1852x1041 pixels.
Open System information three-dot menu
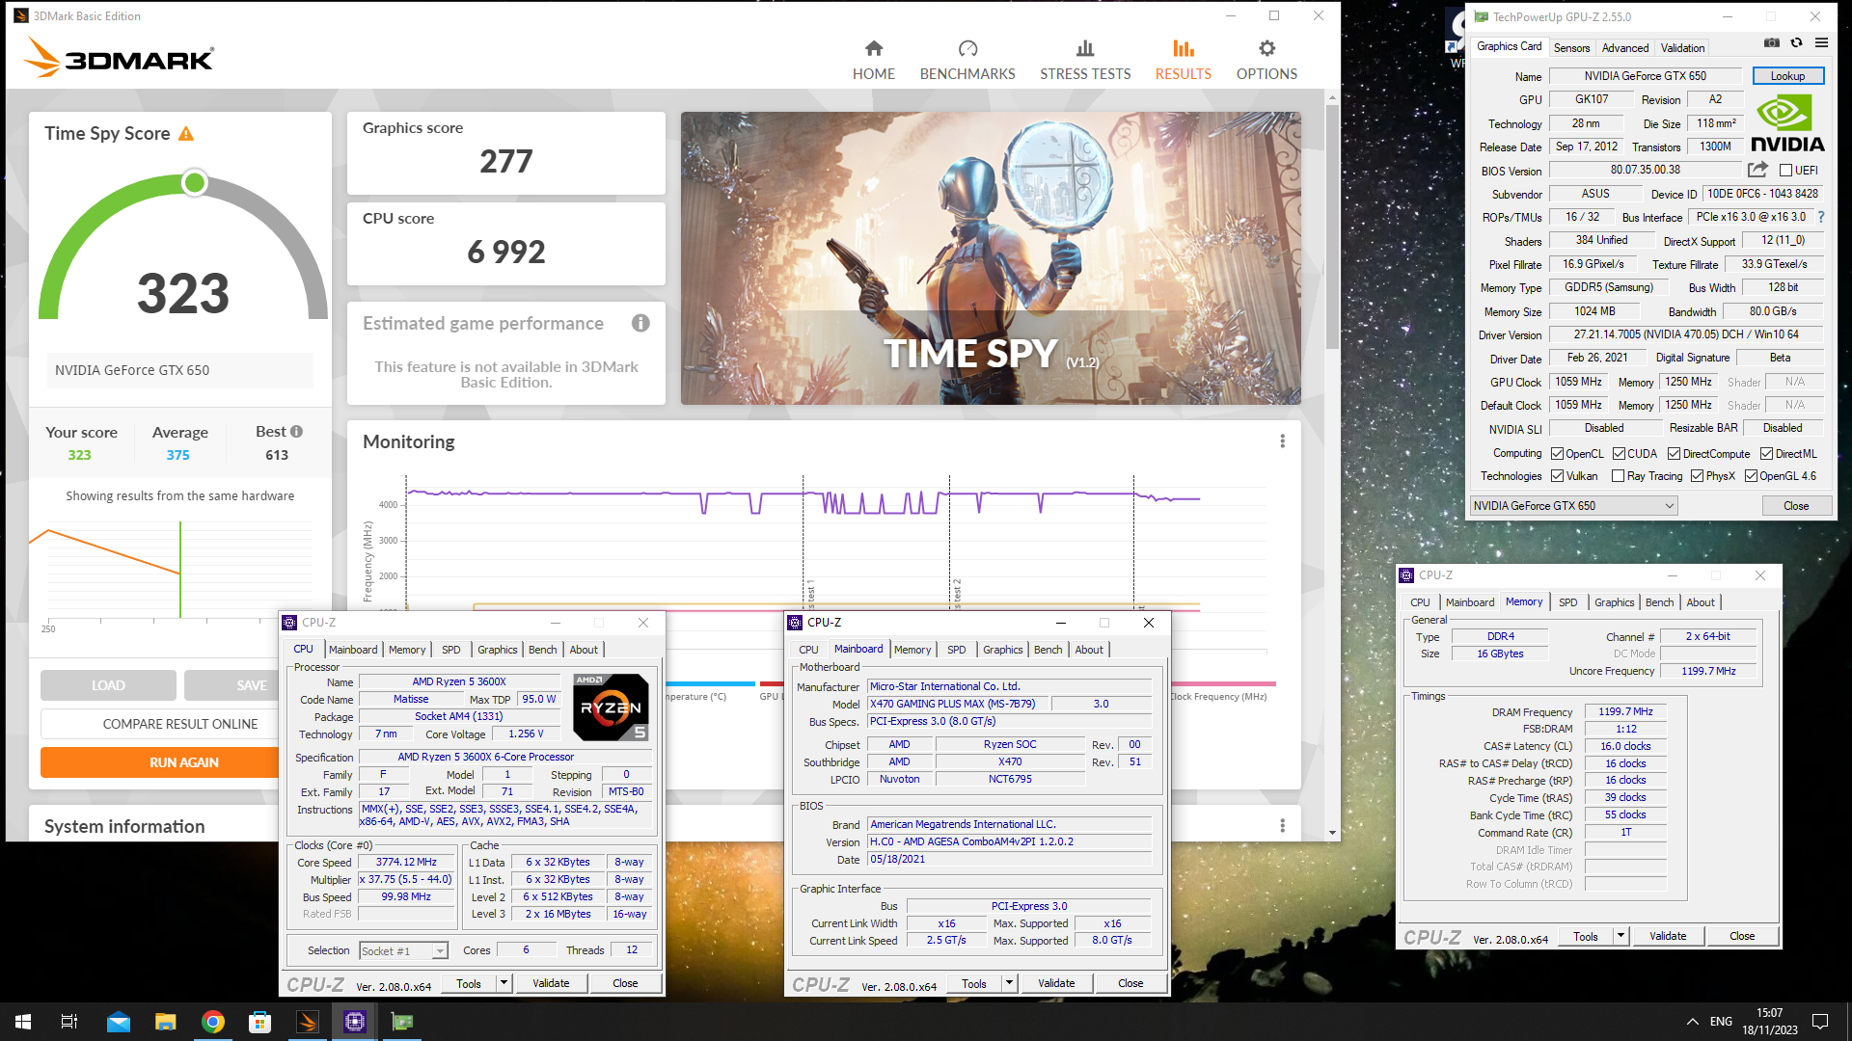pos(1282,826)
